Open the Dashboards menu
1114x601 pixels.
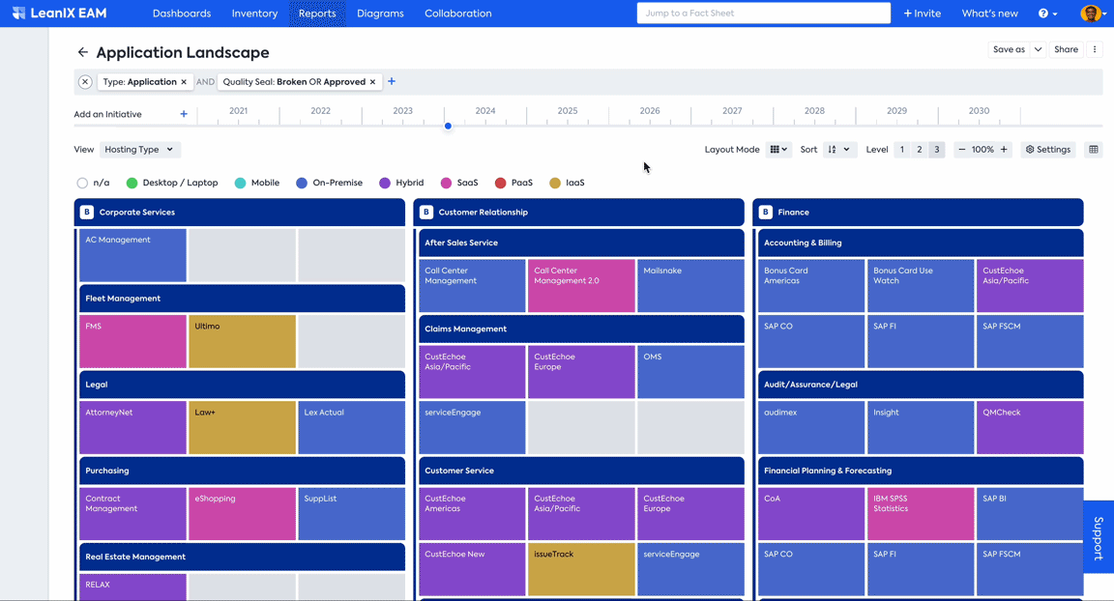(182, 14)
